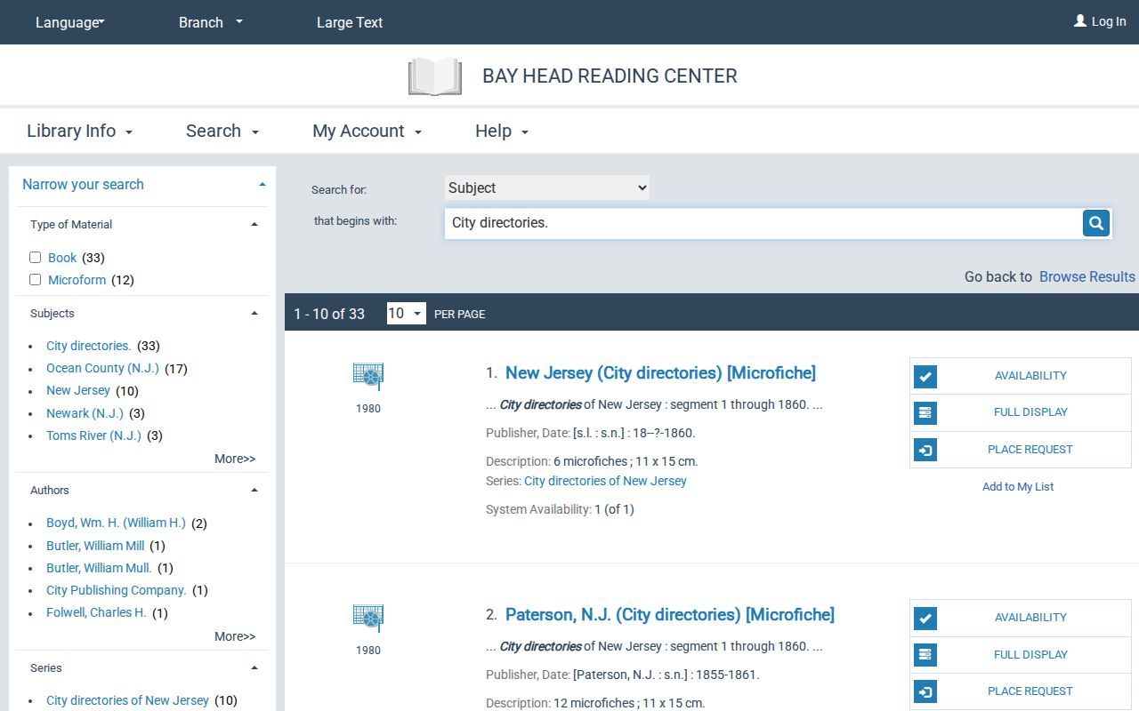Open the Library Info menu
This screenshot has width=1139, height=711.
pos(80,132)
